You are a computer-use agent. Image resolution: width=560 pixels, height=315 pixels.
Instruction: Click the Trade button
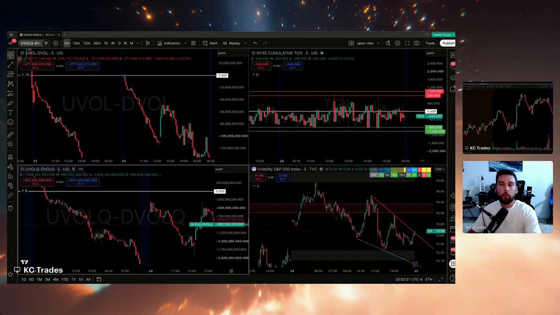[x=430, y=43]
